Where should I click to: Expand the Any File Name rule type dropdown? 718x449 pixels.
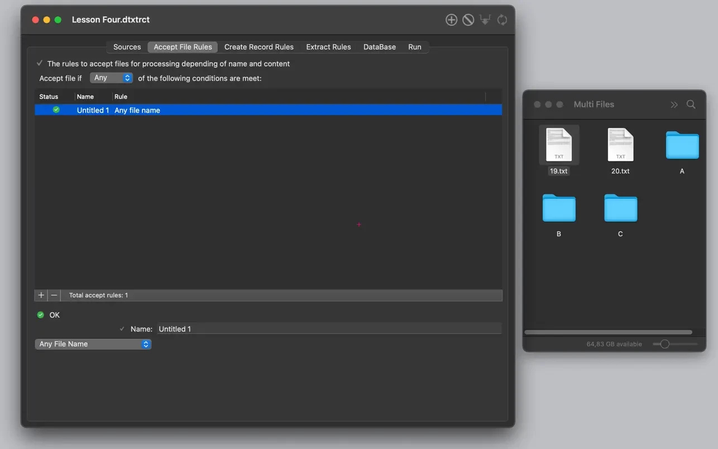(x=93, y=344)
